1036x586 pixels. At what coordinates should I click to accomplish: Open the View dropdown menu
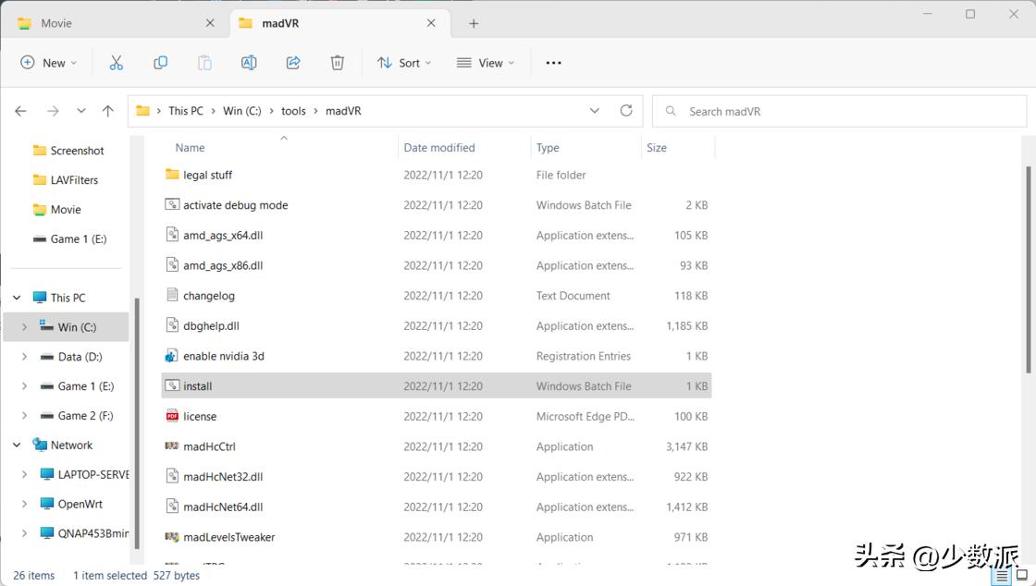[x=486, y=63]
